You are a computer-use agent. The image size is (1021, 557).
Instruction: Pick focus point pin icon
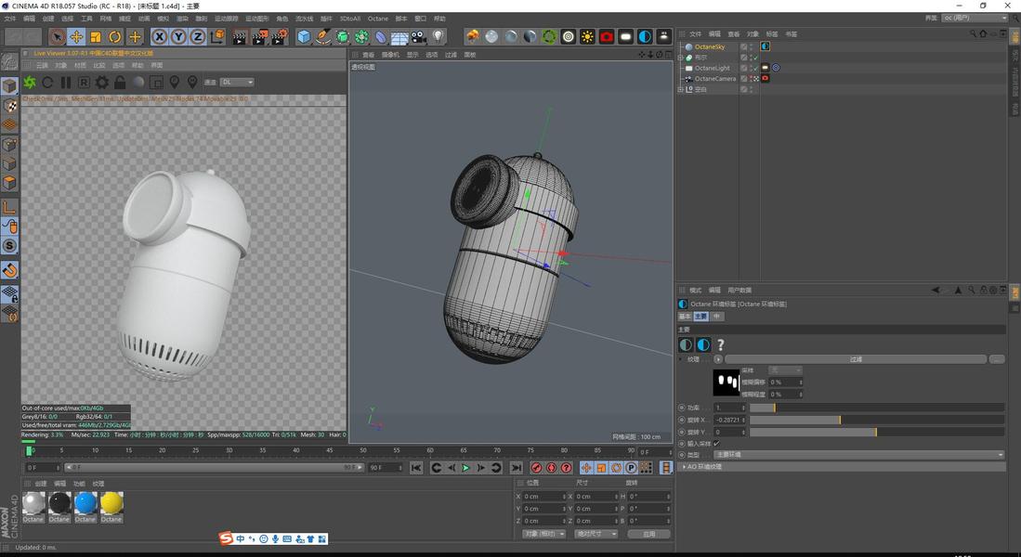pyautogui.click(x=175, y=82)
